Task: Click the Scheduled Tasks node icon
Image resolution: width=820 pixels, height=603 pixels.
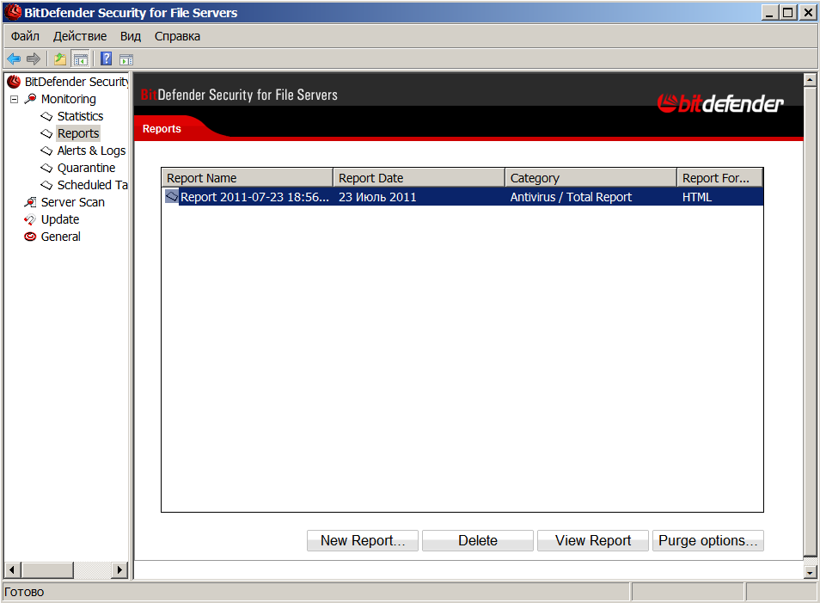Action: [46, 185]
